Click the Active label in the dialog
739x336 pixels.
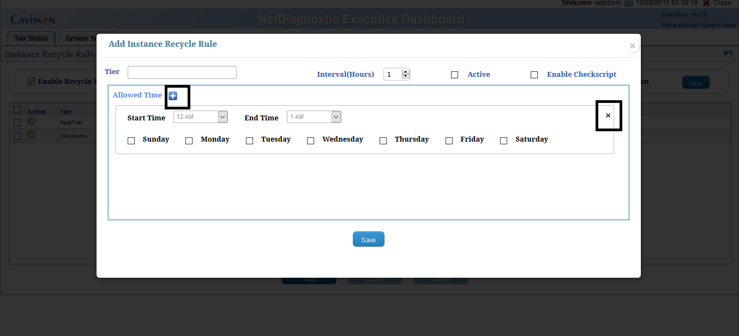click(x=479, y=74)
